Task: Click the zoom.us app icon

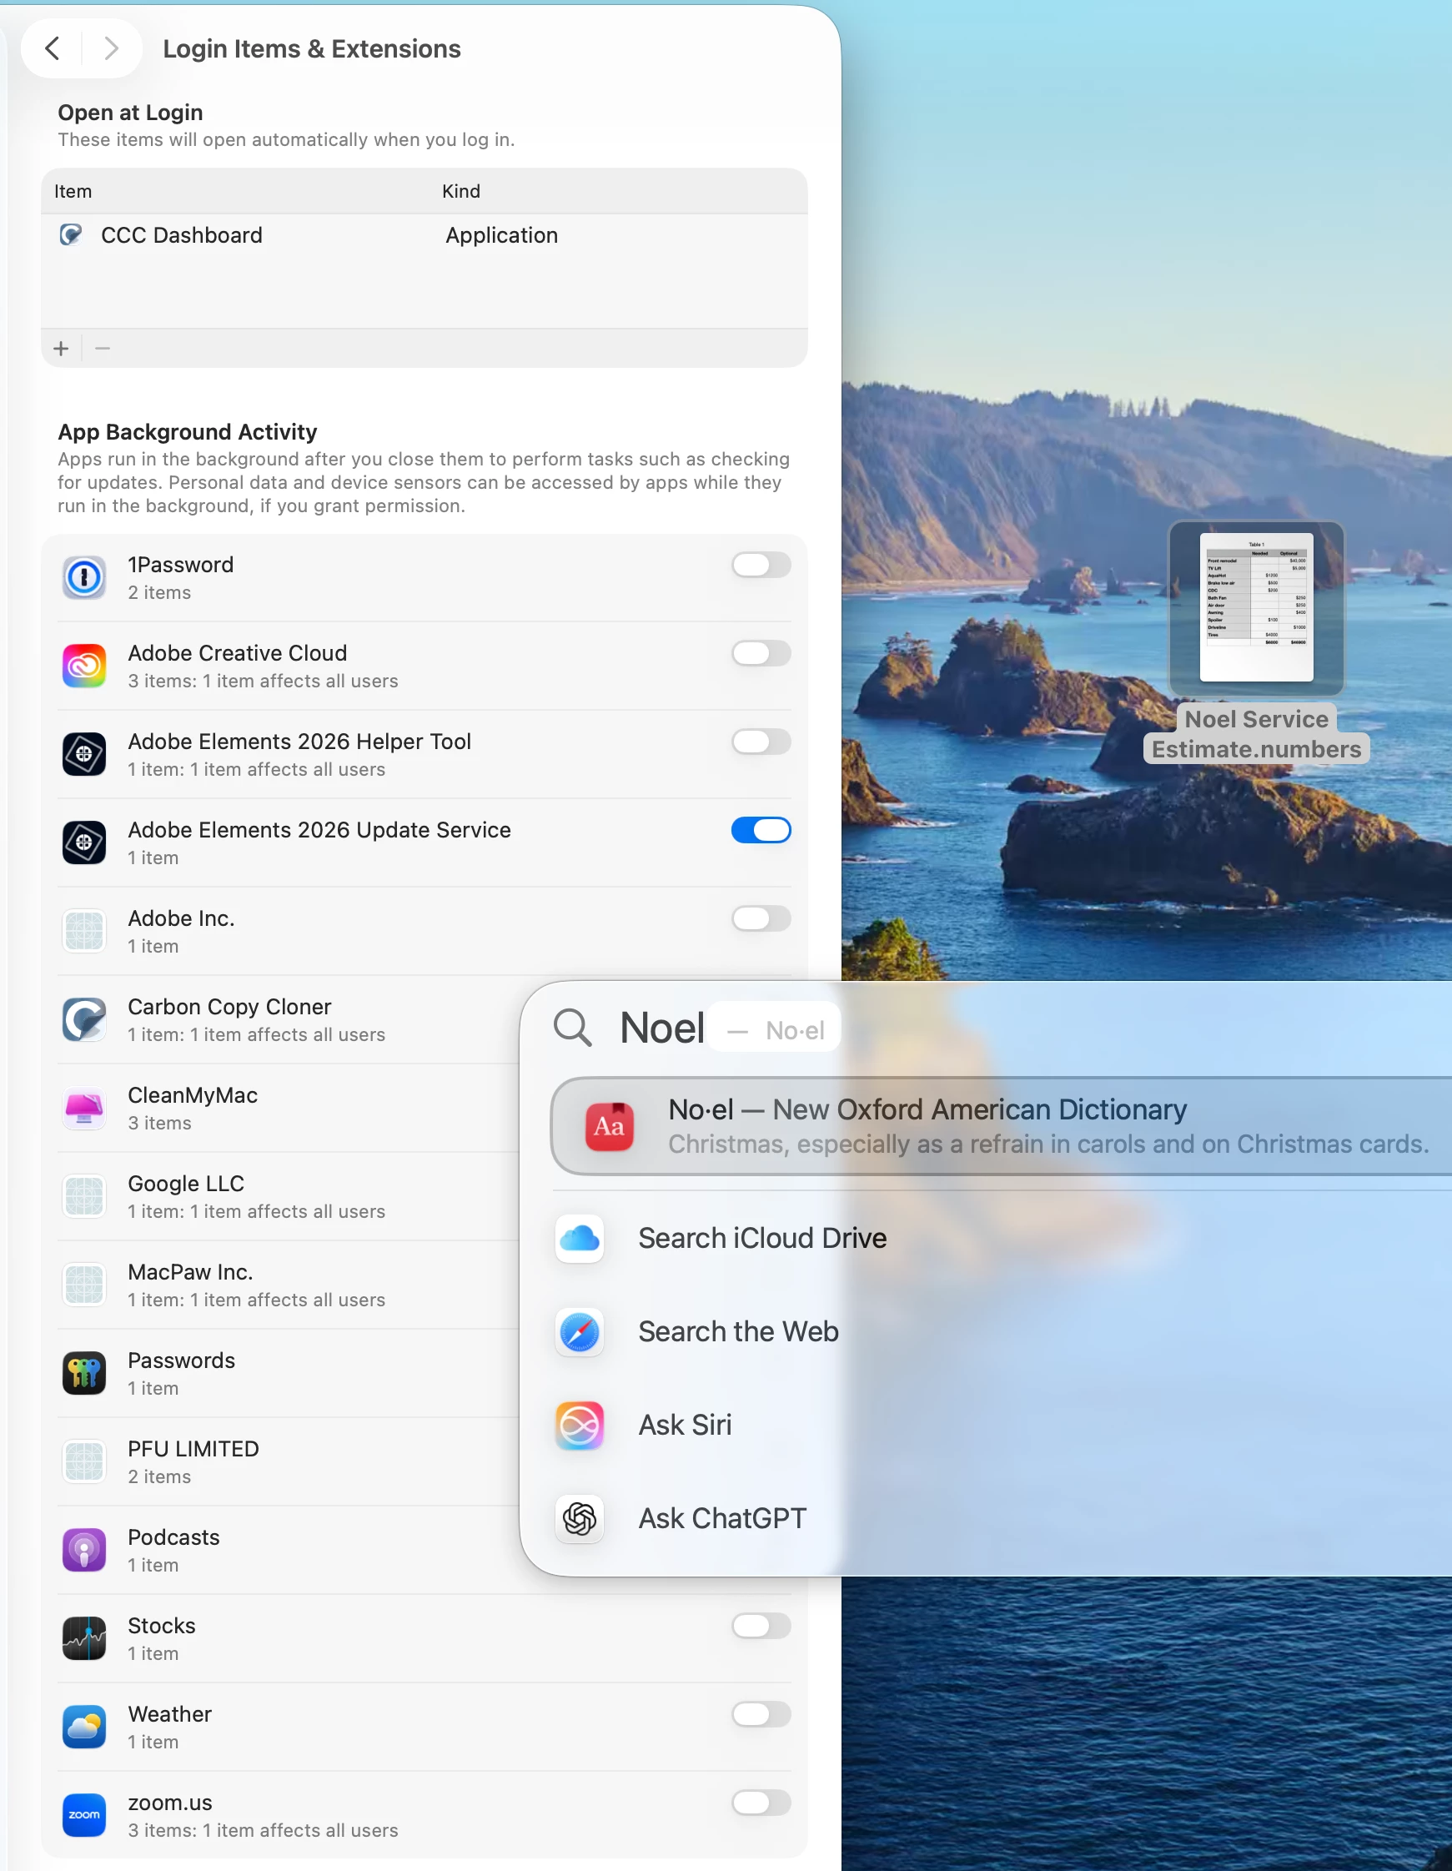Action: pyautogui.click(x=84, y=1815)
